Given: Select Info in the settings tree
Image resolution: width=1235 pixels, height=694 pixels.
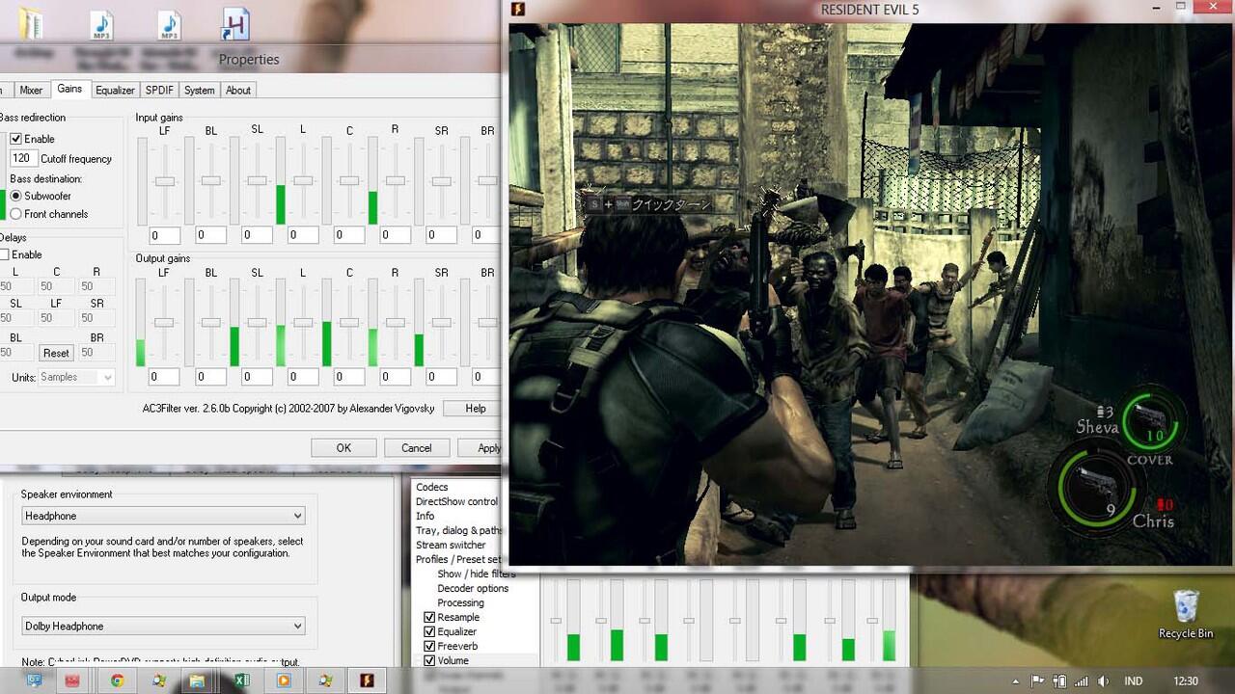Looking at the screenshot, I should pyautogui.click(x=425, y=516).
